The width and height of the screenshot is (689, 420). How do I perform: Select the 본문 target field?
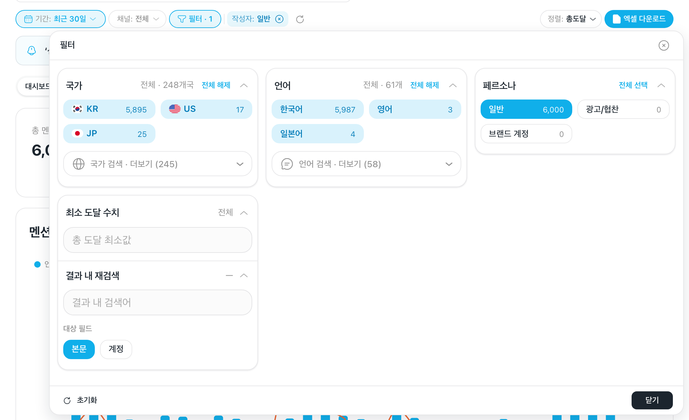79,349
